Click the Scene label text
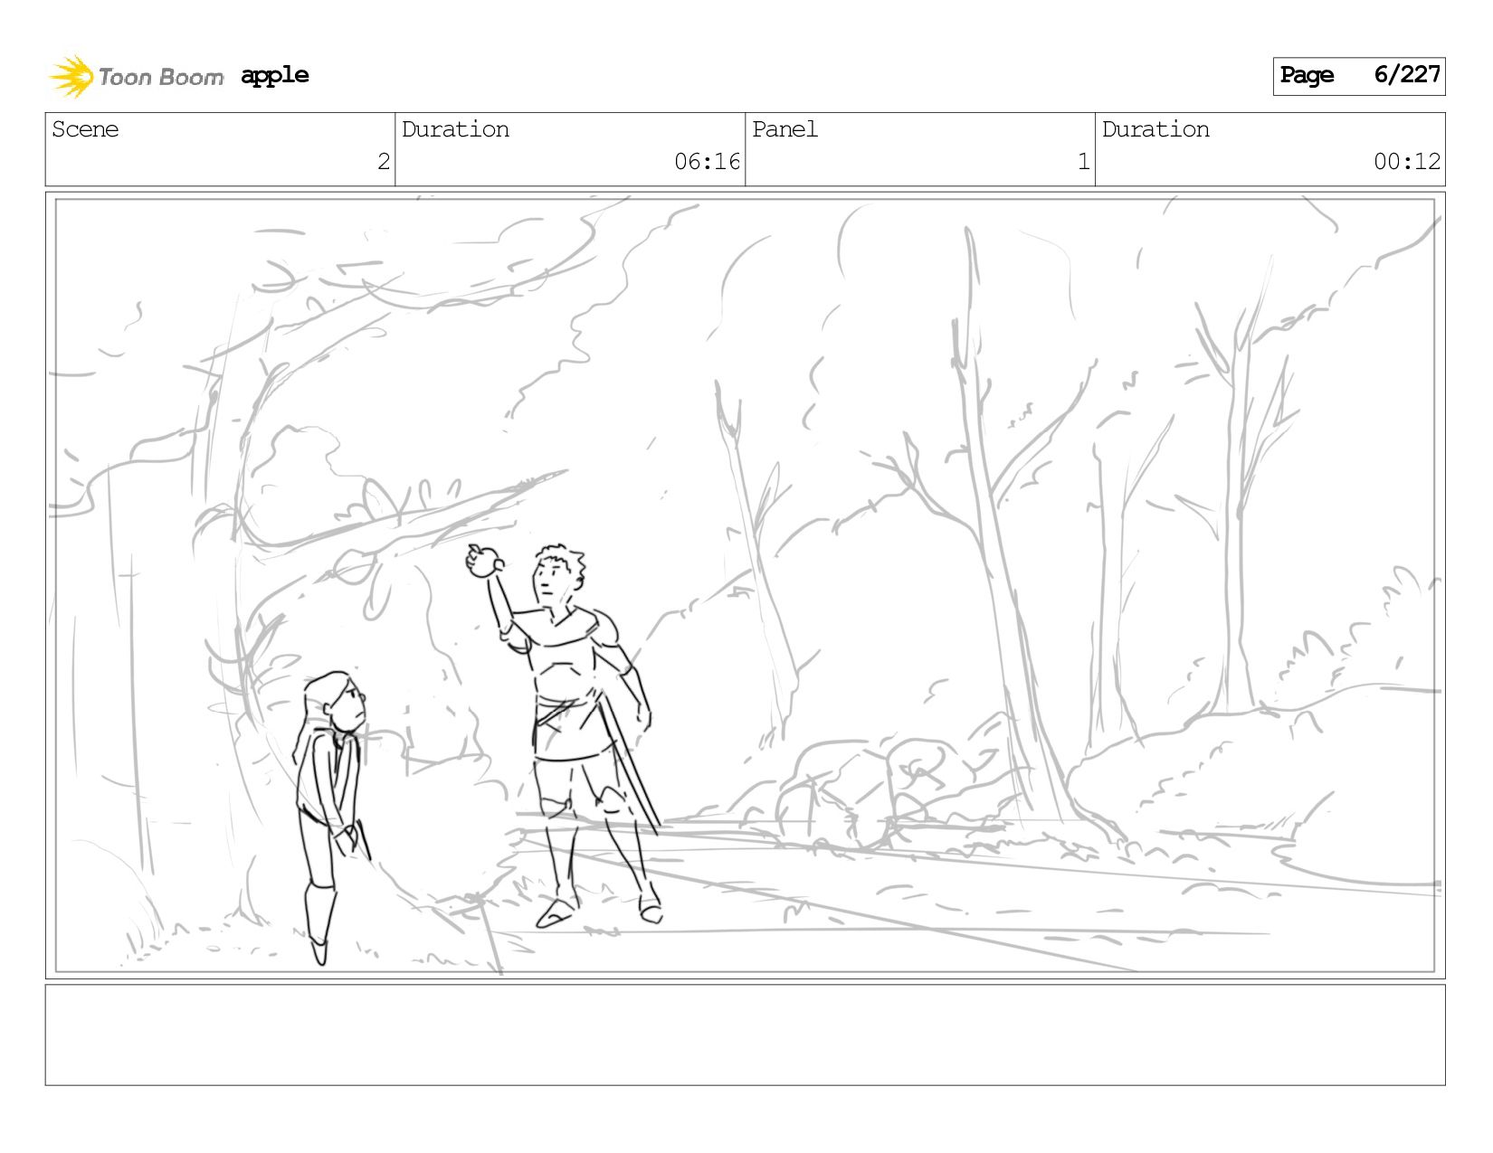Screen dimensions: 1493x1153 click(x=85, y=129)
